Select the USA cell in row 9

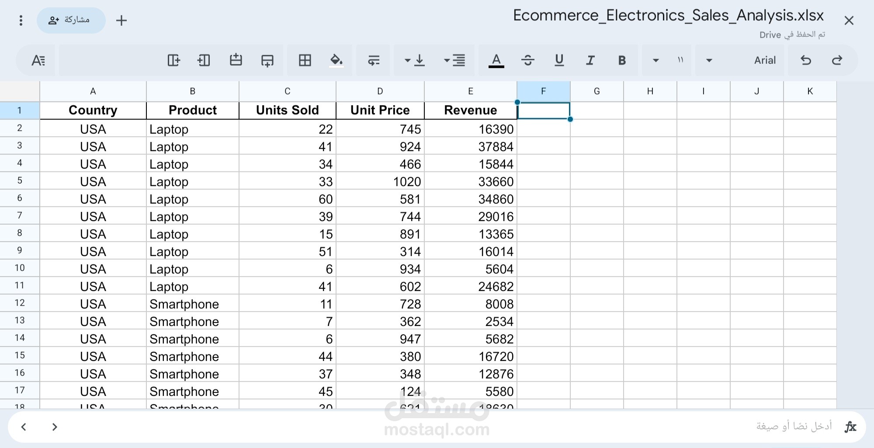93,251
